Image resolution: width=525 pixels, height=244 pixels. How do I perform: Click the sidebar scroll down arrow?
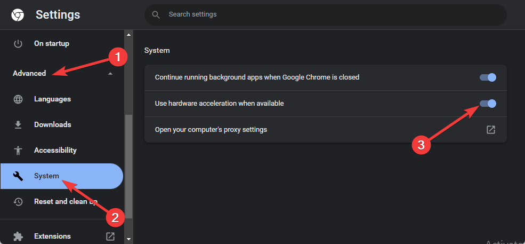click(128, 238)
